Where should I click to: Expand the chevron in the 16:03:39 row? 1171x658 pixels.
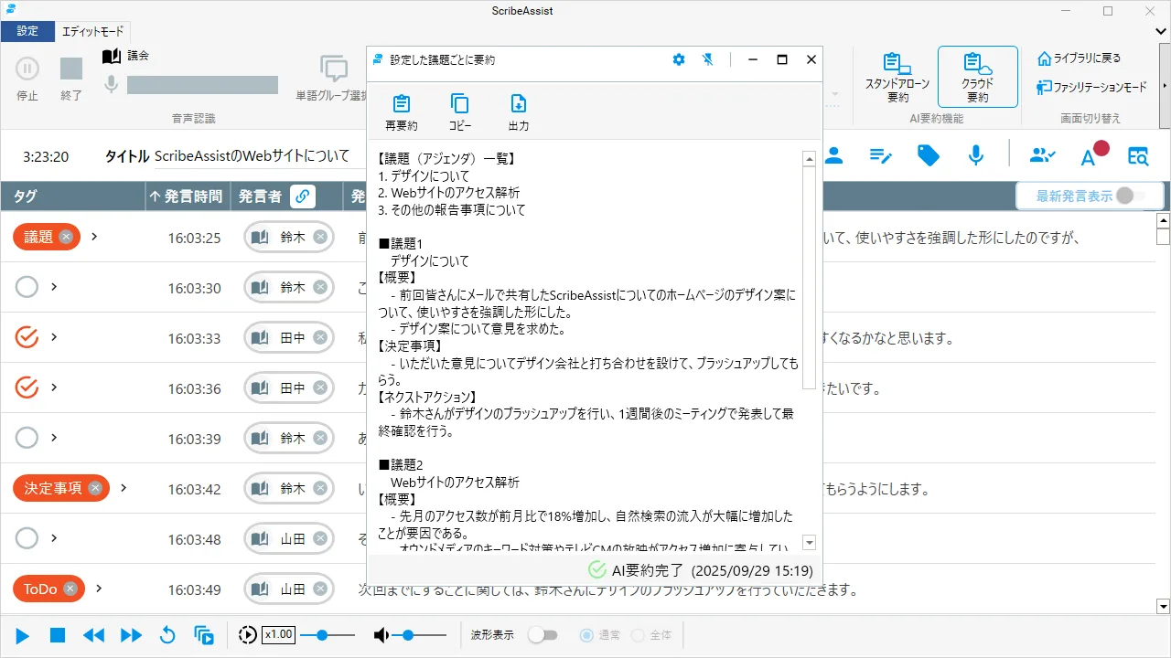[x=54, y=438]
